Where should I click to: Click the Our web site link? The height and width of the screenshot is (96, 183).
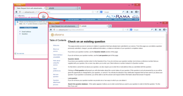click(x=20, y=53)
